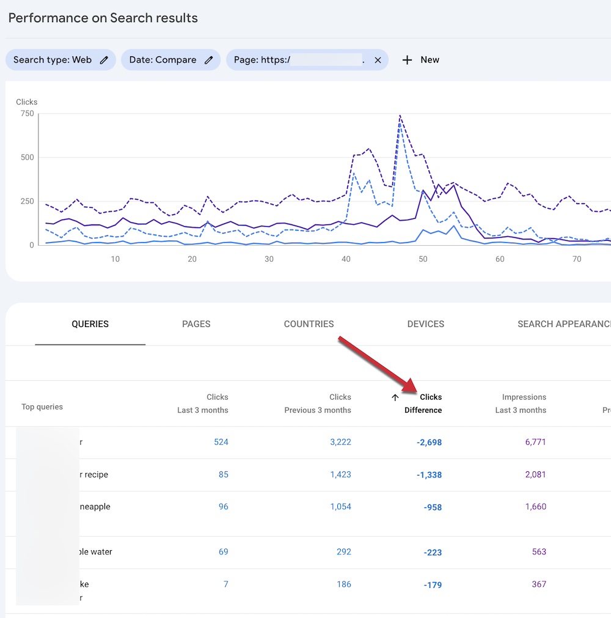Screen dimensions: 611x618
Task: Remove the Page filter with X icon
Action: [378, 60]
